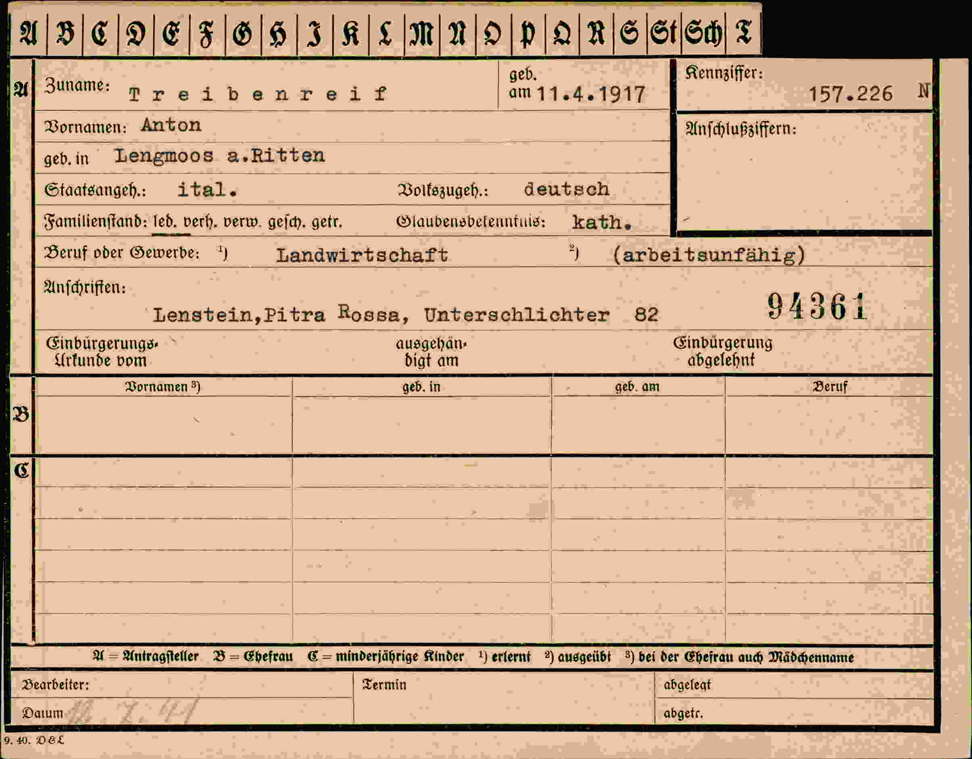Click the occupation 'Landwirtschaft'
Image resolution: width=972 pixels, height=759 pixels.
362,255
